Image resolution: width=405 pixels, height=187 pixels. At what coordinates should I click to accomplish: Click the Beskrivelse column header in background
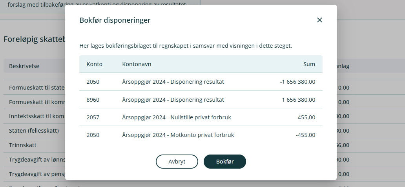tap(24, 66)
